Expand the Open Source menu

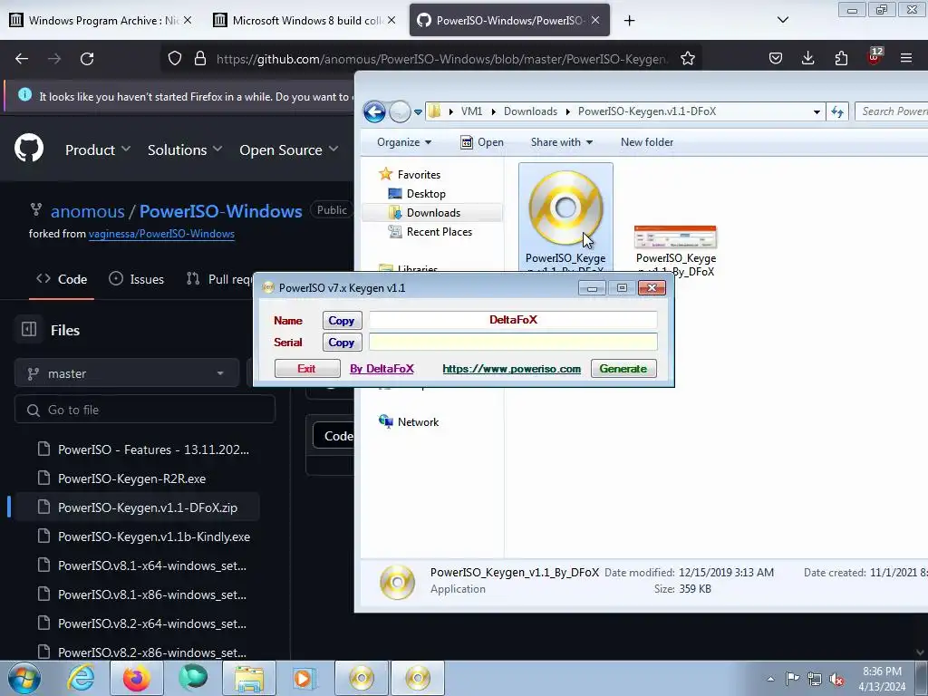pyautogui.click(x=289, y=150)
